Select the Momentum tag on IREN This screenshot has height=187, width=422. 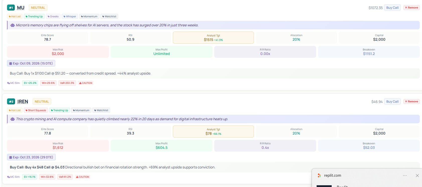pos(81,110)
